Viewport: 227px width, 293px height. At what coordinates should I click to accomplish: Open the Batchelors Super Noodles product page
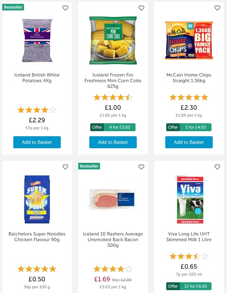coord(37,236)
